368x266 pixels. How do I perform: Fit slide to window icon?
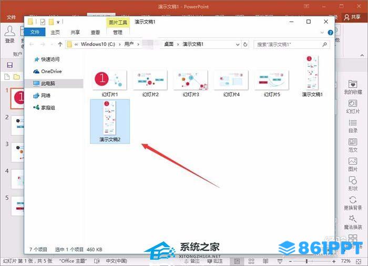tap(359, 261)
